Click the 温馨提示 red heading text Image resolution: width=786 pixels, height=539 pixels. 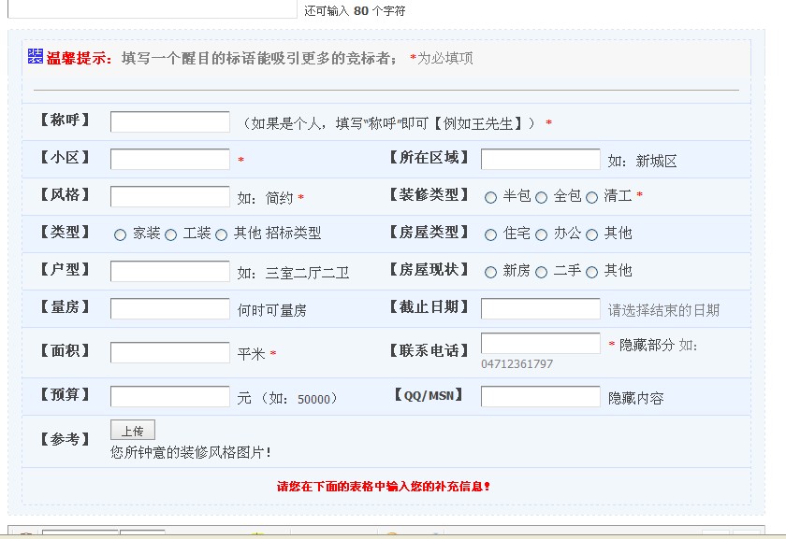tap(80, 58)
